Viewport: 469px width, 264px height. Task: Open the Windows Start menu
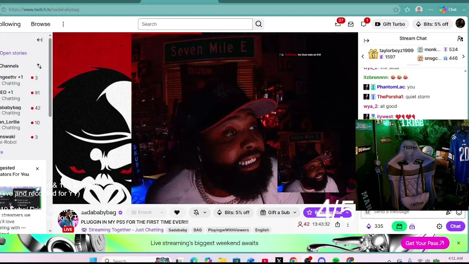coord(93,261)
